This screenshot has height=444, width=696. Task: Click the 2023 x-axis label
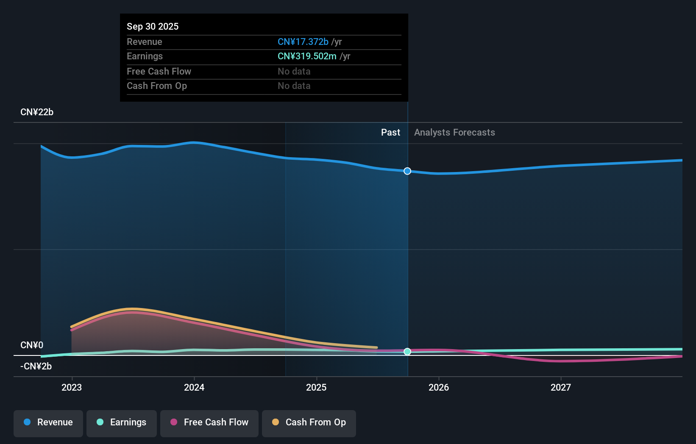point(72,387)
